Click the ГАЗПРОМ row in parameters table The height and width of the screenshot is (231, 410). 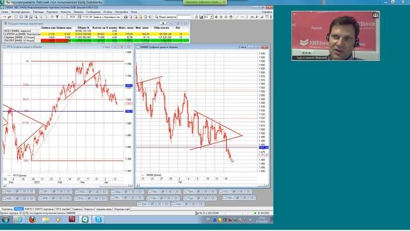(96, 34)
